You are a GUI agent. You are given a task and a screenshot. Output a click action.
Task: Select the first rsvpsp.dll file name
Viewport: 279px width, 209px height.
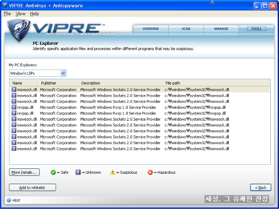(x=25, y=108)
